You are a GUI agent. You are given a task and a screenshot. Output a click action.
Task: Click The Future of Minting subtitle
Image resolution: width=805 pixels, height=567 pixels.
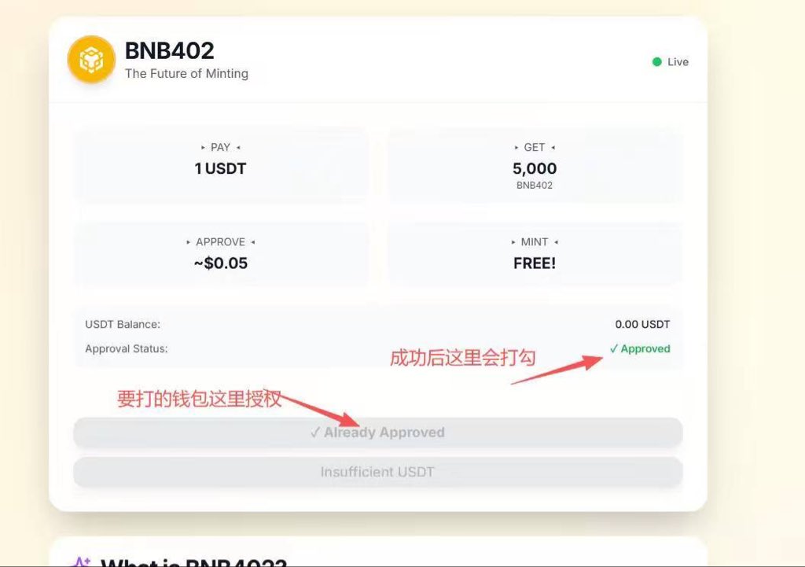[x=186, y=74]
